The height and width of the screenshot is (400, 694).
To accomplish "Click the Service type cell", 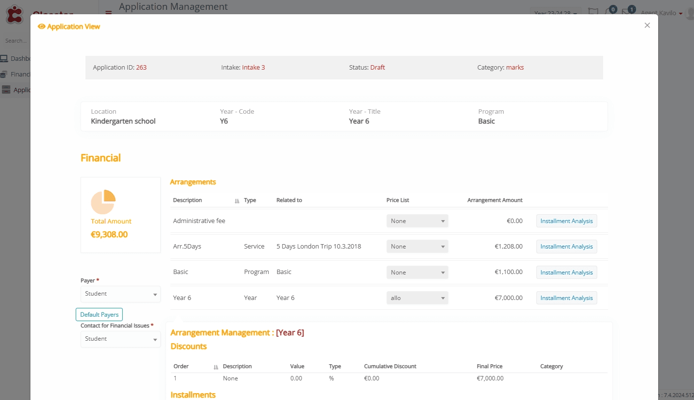I will click(254, 247).
